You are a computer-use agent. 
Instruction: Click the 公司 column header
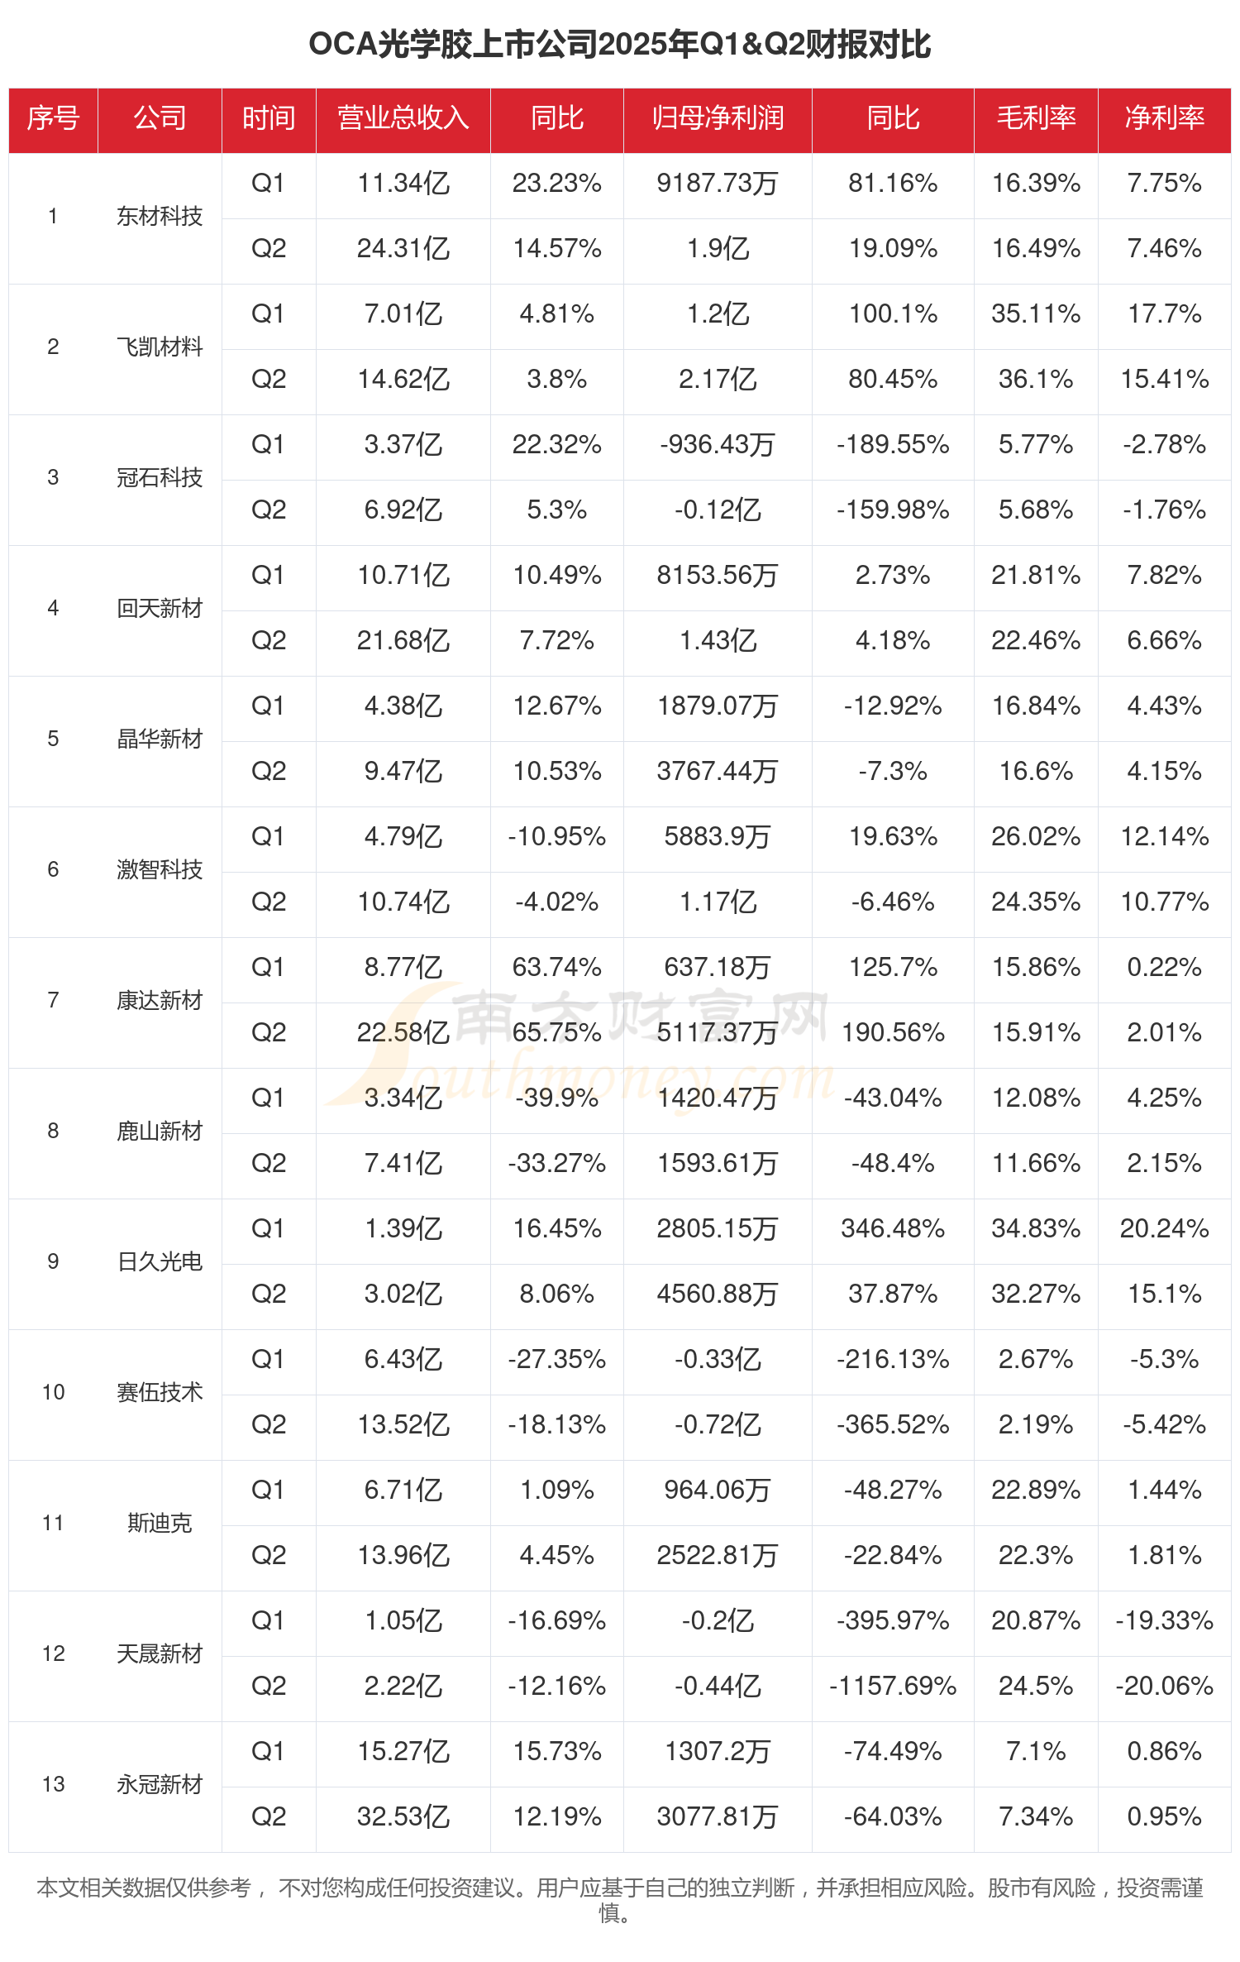pyautogui.click(x=160, y=118)
